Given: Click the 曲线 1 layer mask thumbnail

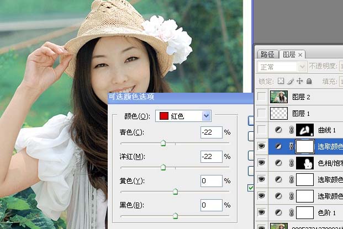Looking at the screenshot, I should (x=305, y=130).
